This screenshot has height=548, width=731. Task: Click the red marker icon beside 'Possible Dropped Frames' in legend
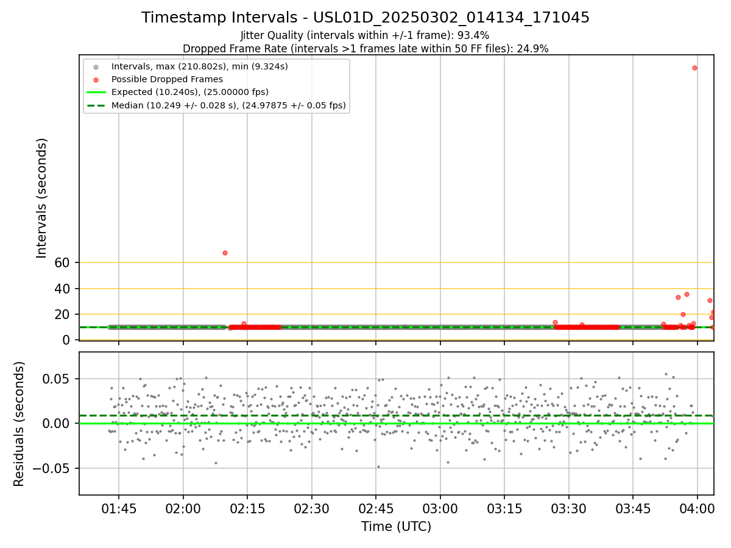97,79
